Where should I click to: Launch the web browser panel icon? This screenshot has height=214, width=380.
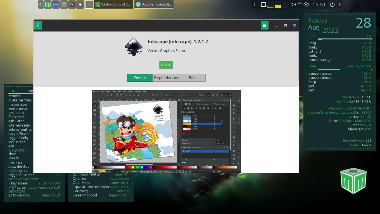click(x=80, y=4)
